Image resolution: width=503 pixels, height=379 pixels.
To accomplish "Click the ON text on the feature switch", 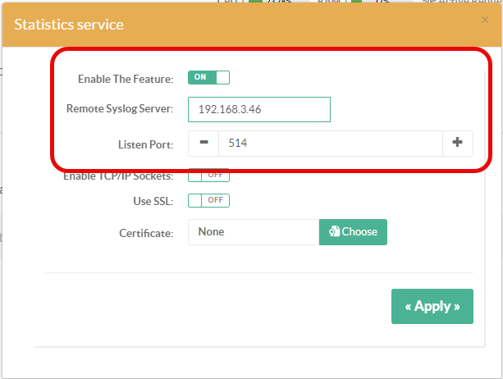I will (x=200, y=78).
